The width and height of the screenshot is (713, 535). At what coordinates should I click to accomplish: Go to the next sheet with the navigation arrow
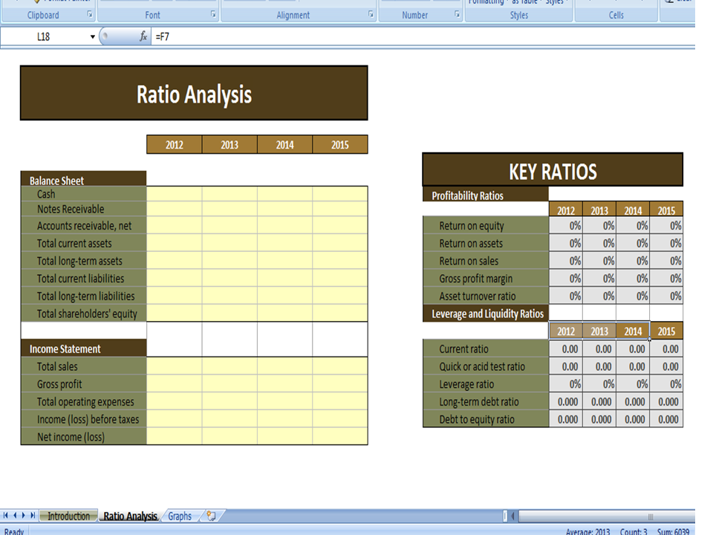24,516
